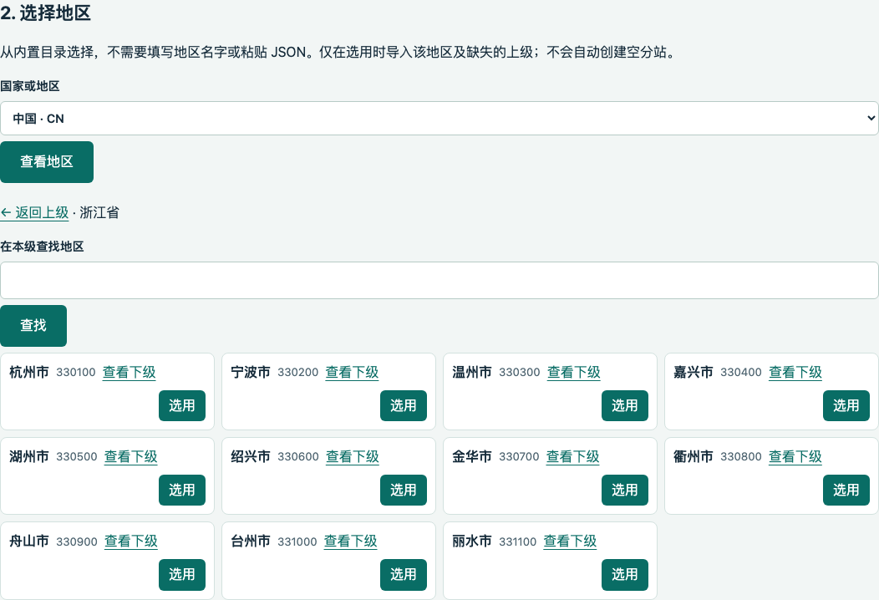Click the 湖州市 city name
Image resolution: width=879 pixels, height=600 pixels.
[29, 457]
